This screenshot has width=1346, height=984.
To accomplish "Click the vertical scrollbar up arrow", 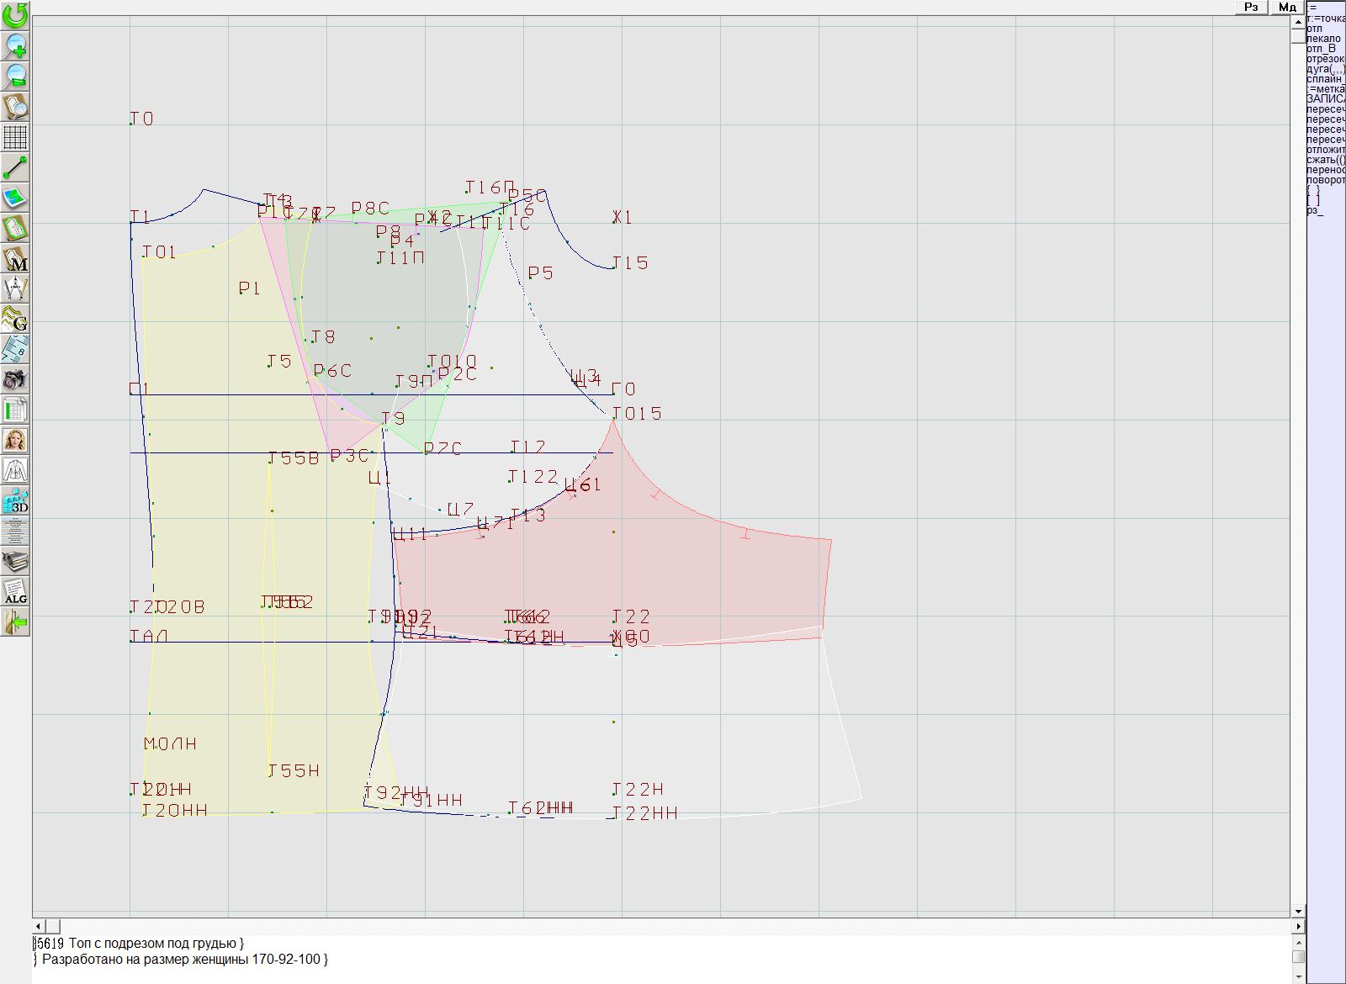I will [1298, 20].
